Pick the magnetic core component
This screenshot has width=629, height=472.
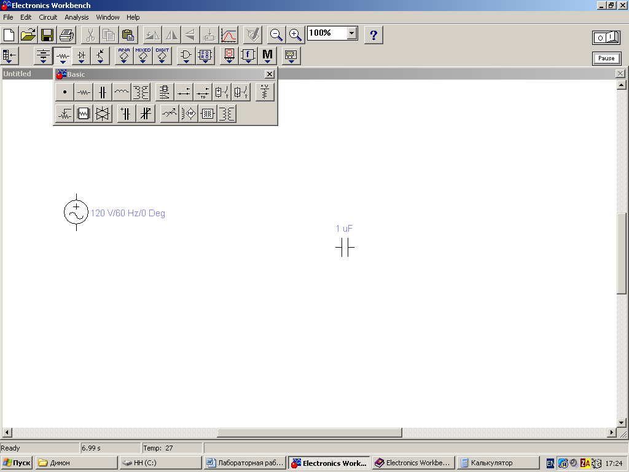tap(208, 114)
